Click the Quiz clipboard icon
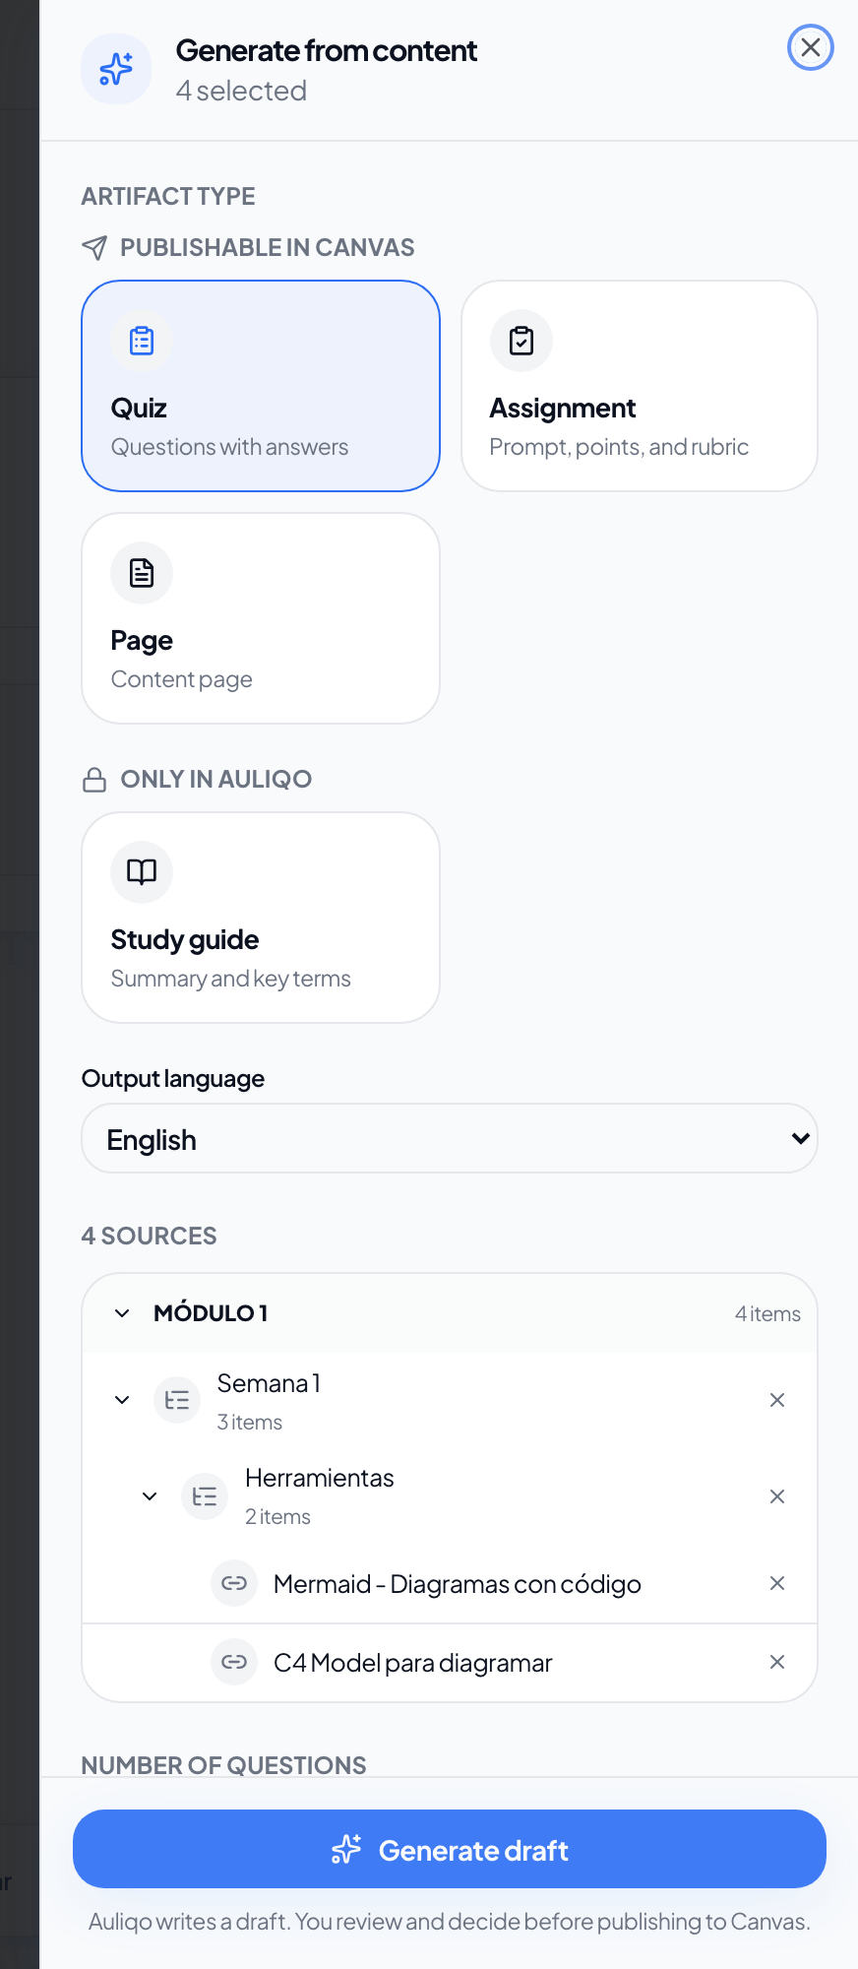 tap(142, 341)
